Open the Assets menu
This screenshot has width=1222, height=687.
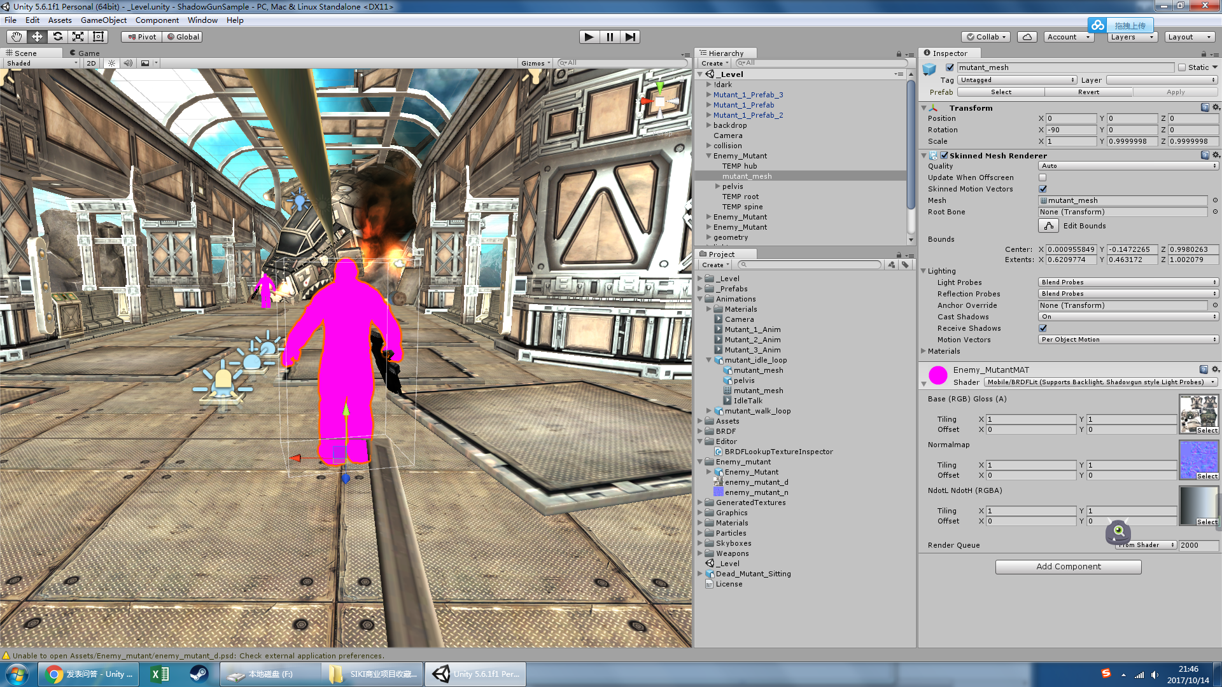[60, 20]
